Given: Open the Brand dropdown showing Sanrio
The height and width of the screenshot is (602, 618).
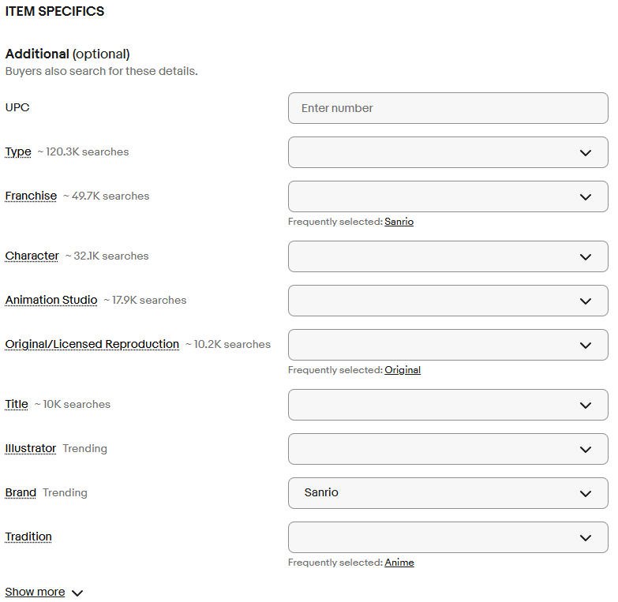Looking at the screenshot, I should coord(448,493).
